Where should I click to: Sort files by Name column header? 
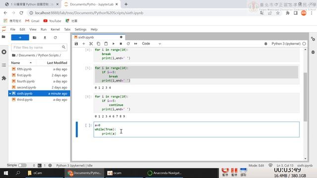[21, 63]
